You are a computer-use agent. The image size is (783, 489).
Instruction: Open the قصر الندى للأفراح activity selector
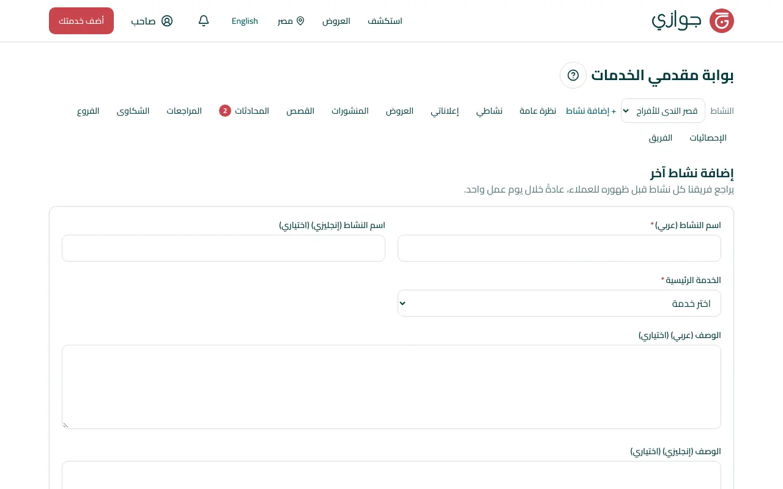[663, 111]
